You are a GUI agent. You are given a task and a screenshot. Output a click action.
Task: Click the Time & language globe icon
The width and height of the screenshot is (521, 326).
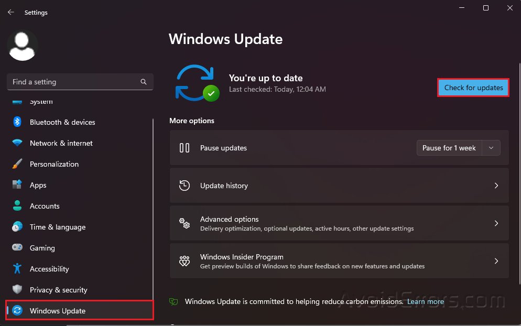(x=17, y=227)
